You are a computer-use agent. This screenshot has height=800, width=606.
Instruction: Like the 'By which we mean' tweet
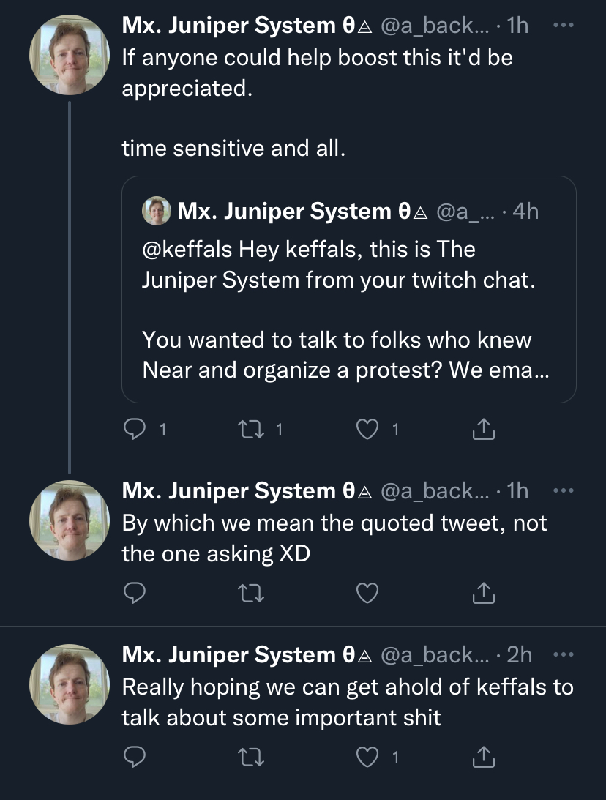click(367, 593)
